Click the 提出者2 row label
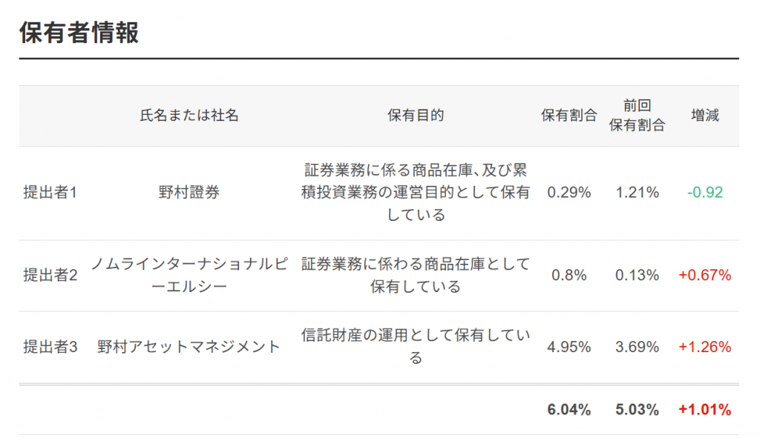This screenshot has height=438, width=760. [x=50, y=275]
